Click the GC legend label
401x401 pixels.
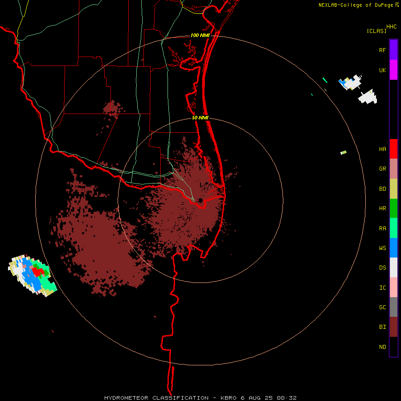(382, 307)
